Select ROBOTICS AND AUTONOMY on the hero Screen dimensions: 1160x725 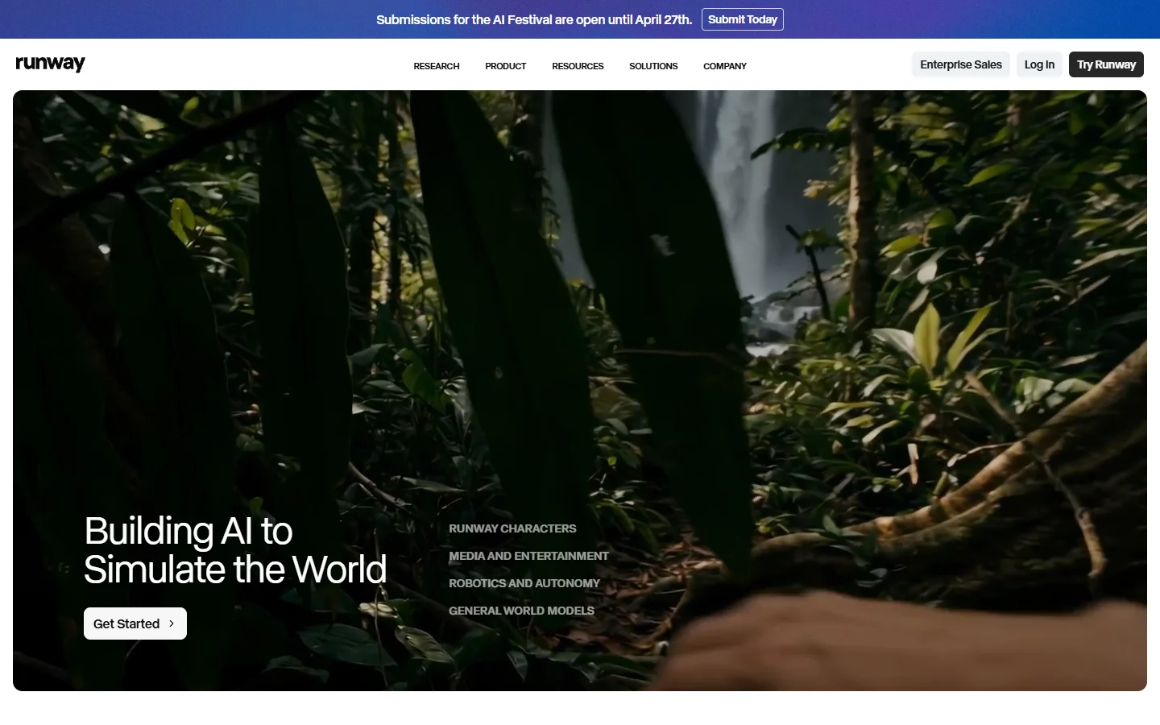point(524,582)
